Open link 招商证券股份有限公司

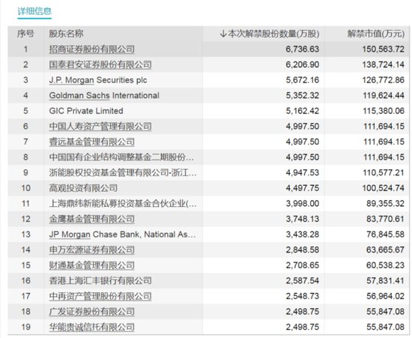[91, 49]
